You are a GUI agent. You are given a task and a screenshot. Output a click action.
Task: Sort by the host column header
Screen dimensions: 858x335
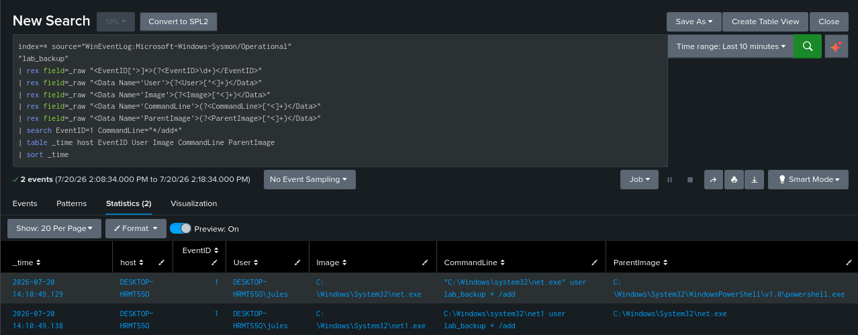click(x=132, y=262)
